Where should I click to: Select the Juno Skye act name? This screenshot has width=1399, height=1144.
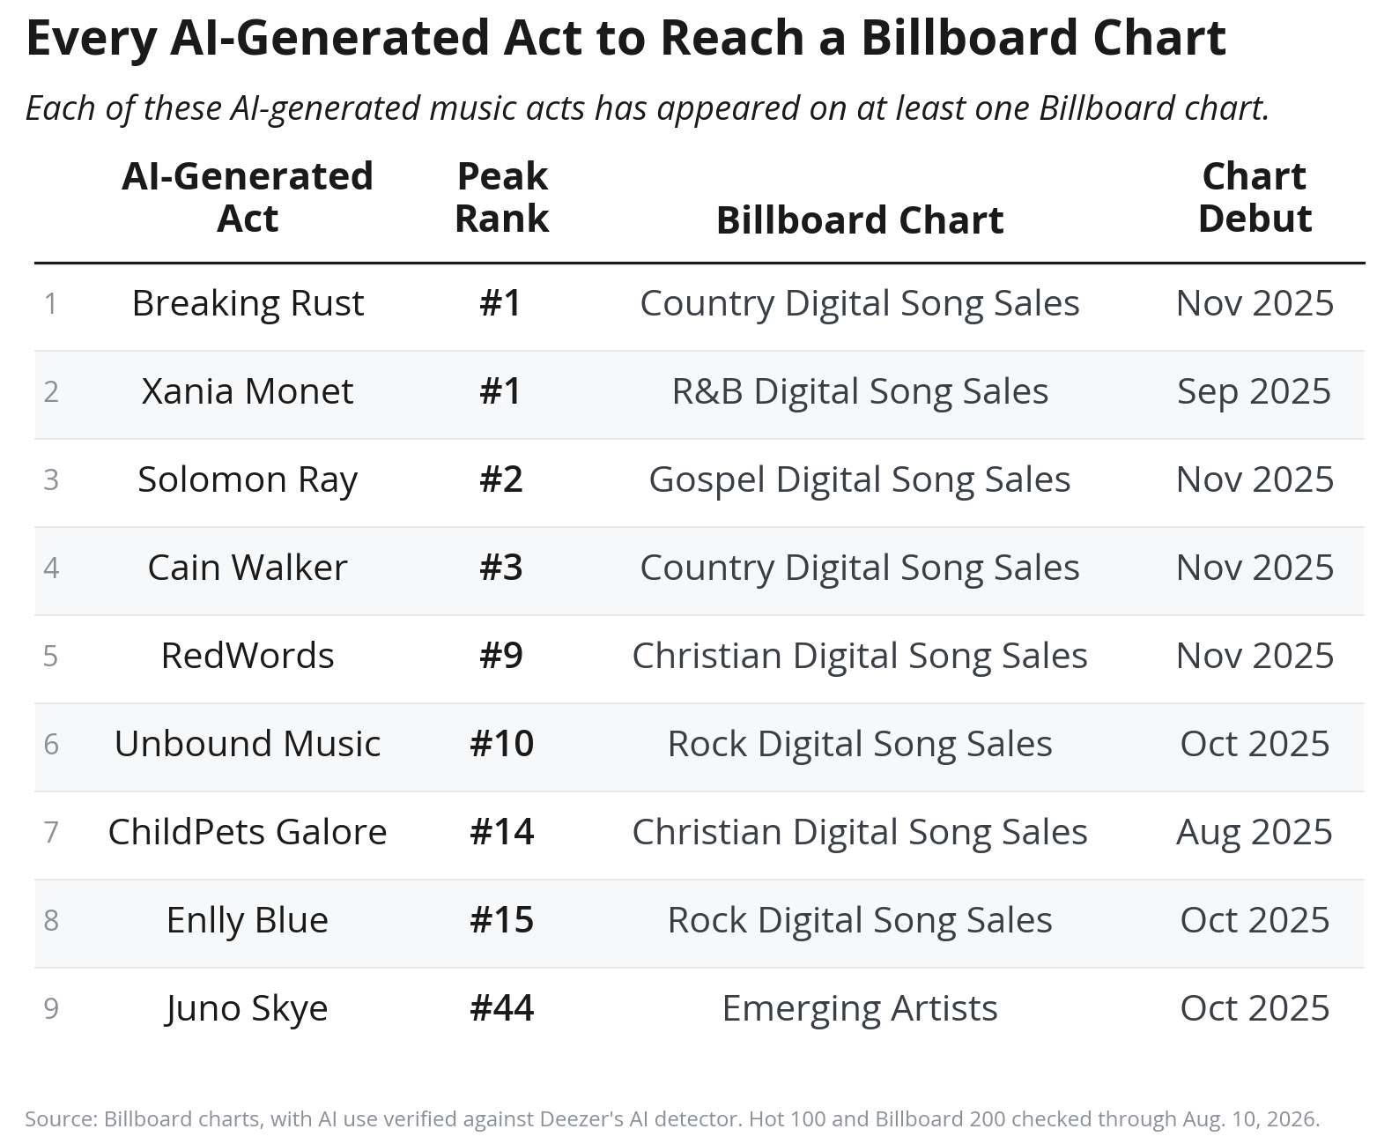[248, 1008]
